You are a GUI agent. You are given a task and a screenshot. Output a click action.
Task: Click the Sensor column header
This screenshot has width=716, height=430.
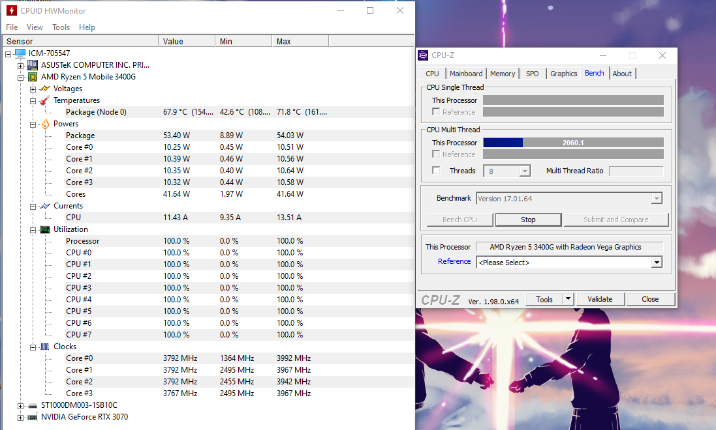tap(81, 42)
